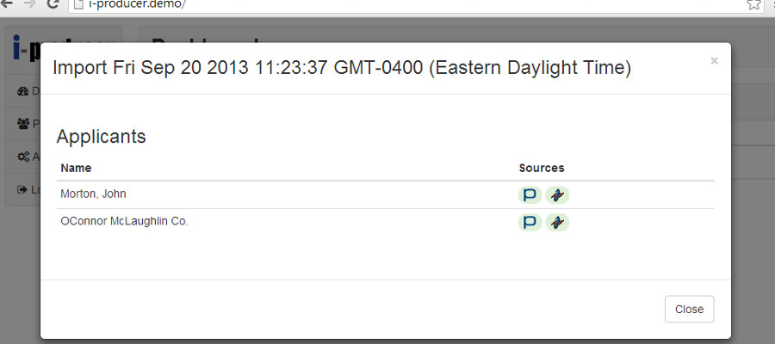
Task: Click the P source icon for OConnor McLaughlin Co.
Action: point(530,223)
